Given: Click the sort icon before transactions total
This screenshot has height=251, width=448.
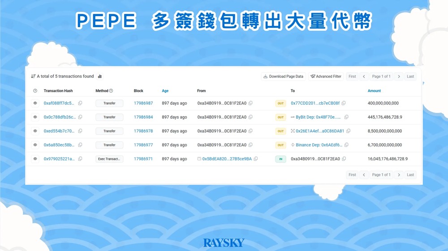Looking at the screenshot, I should click(x=33, y=76).
